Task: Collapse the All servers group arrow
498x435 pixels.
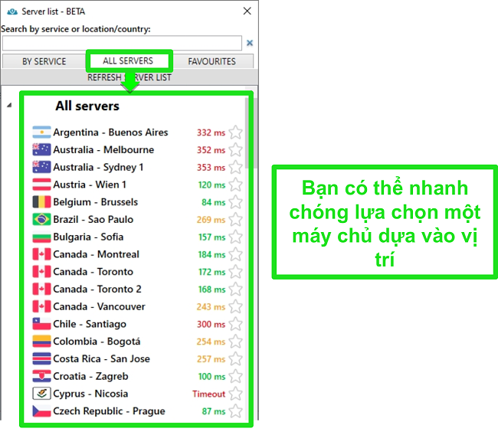Action: coord(9,105)
